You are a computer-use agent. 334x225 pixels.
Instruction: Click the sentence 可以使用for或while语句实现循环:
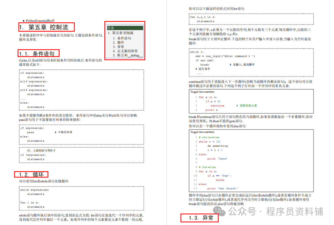pyautogui.click(x=44, y=181)
